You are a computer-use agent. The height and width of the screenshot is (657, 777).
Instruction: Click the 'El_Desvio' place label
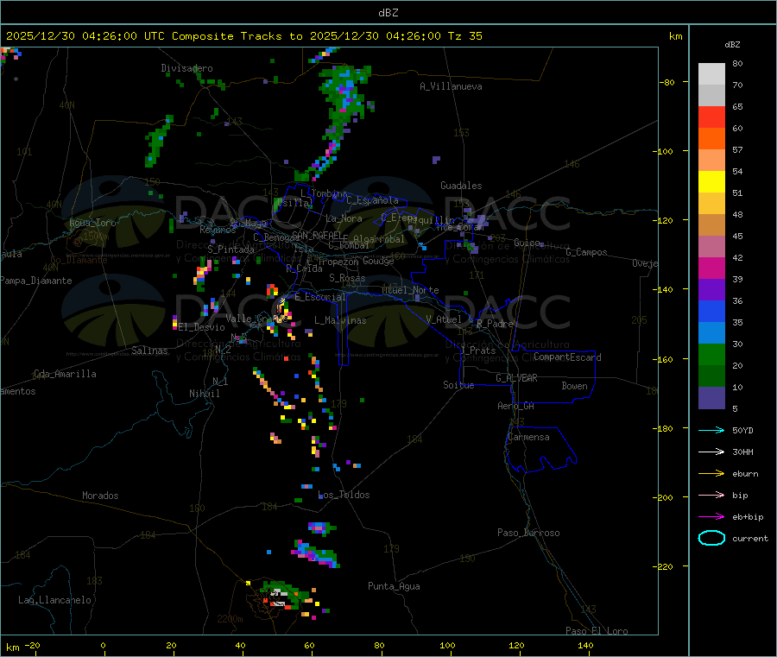pyautogui.click(x=201, y=327)
